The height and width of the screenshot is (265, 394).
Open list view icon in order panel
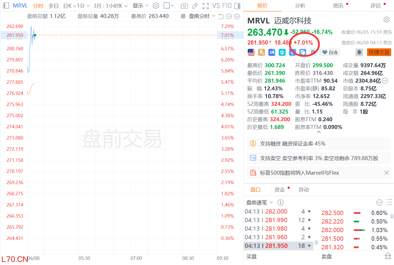(389, 202)
